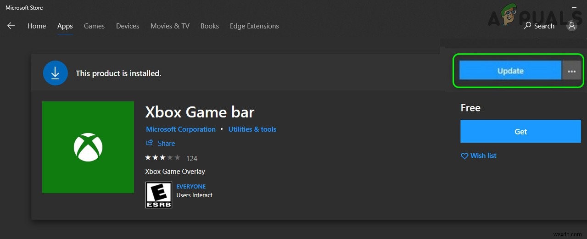
Task: Click the download status circle icon
Action: click(x=55, y=73)
